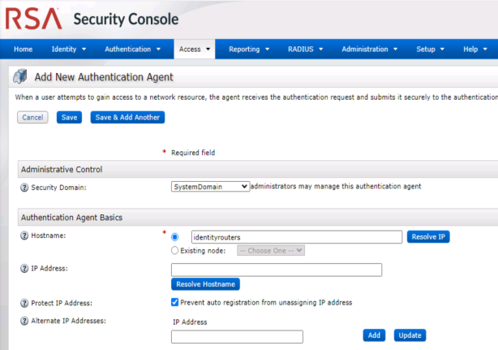Image resolution: width=498 pixels, height=350 pixels.
Task: Go to the Home tab
Action: [24, 49]
